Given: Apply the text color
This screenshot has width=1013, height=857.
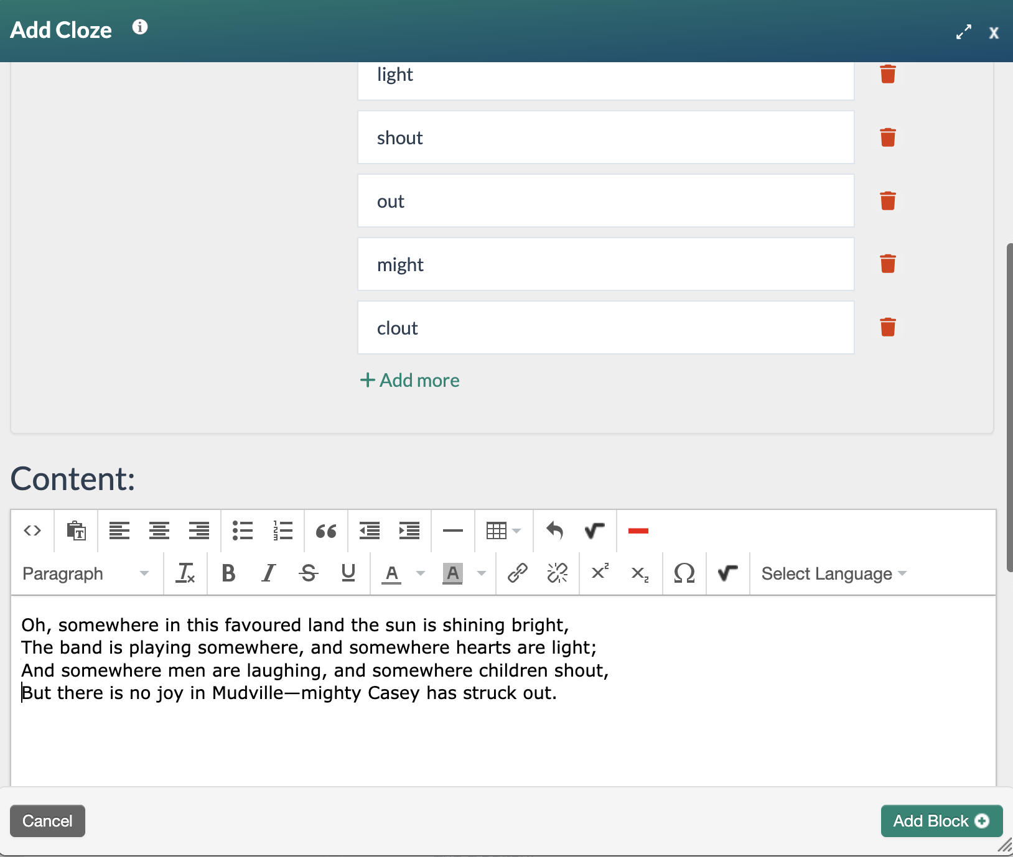Looking at the screenshot, I should [x=391, y=573].
